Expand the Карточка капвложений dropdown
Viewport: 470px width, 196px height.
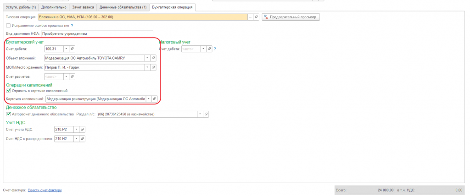pos(148,98)
